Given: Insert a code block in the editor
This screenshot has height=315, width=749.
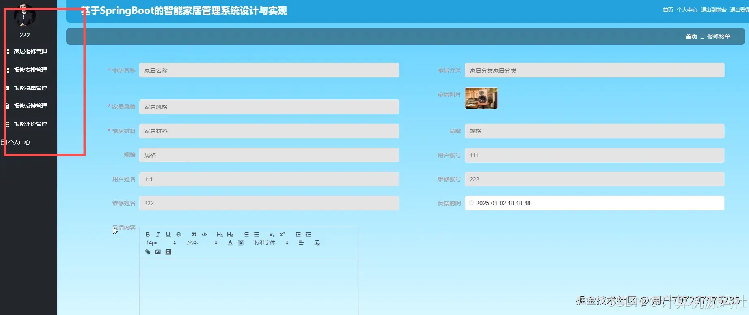Looking at the screenshot, I should click(204, 234).
